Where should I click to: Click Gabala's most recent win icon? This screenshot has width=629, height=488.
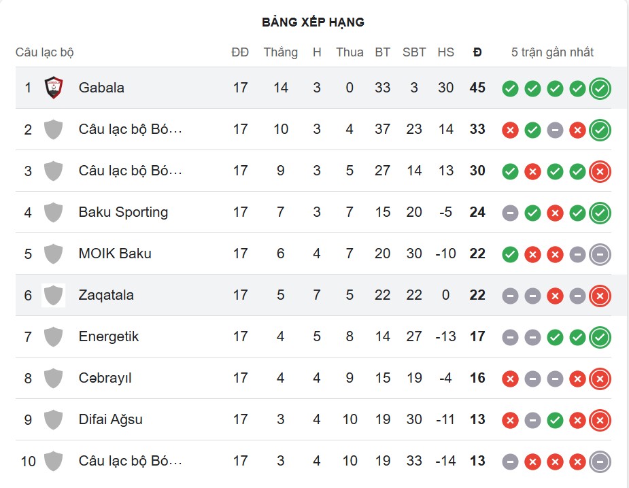[600, 88]
